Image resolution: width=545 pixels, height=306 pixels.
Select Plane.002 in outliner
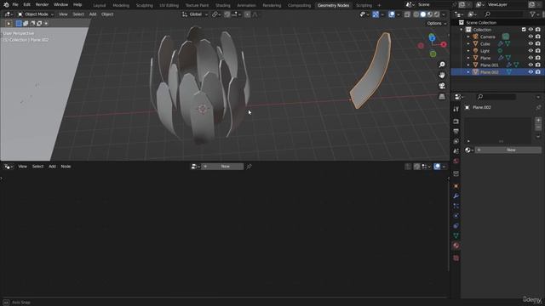tap(490, 71)
